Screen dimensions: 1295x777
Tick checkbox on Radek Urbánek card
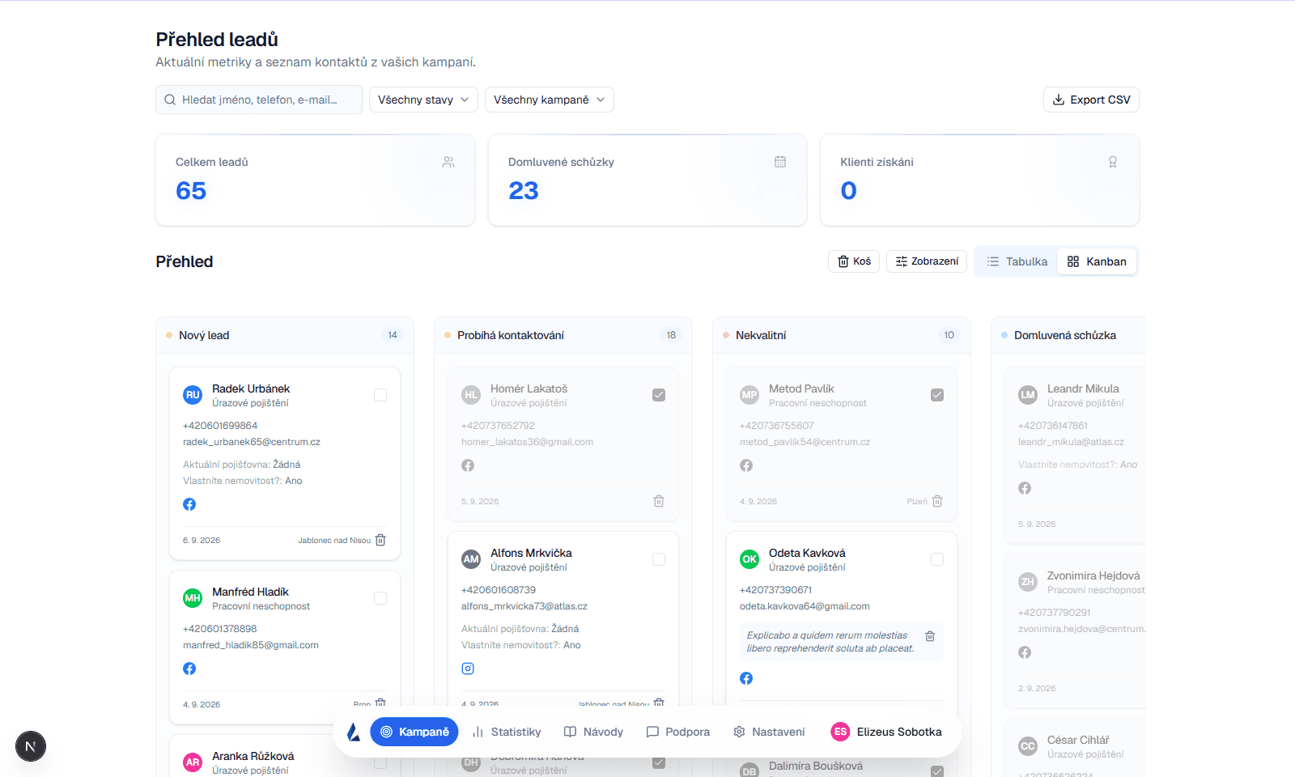pyautogui.click(x=380, y=395)
